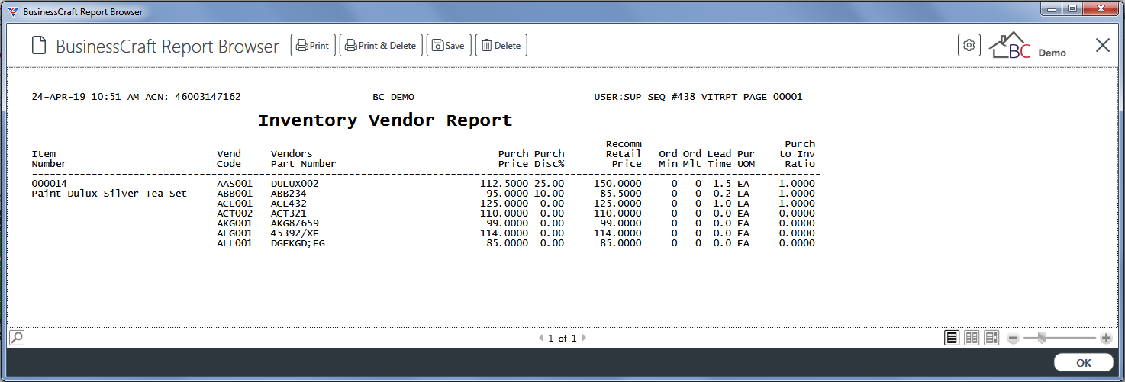Open report settings gear icon
This screenshot has height=382, width=1125.
[x=969, y=45]
